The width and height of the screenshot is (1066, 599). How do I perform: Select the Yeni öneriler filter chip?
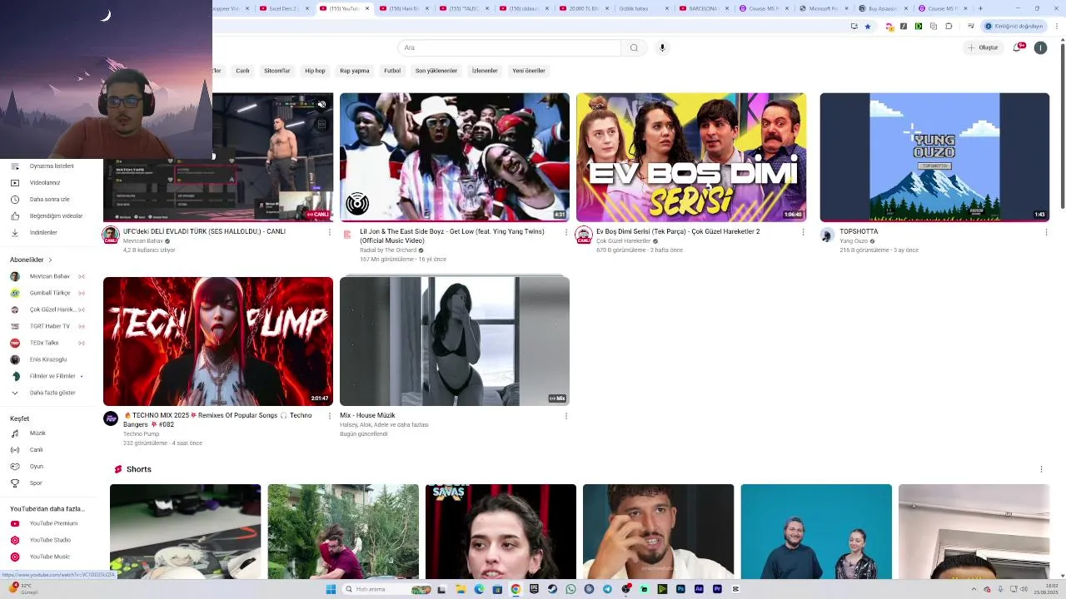[x=529, y=71]
